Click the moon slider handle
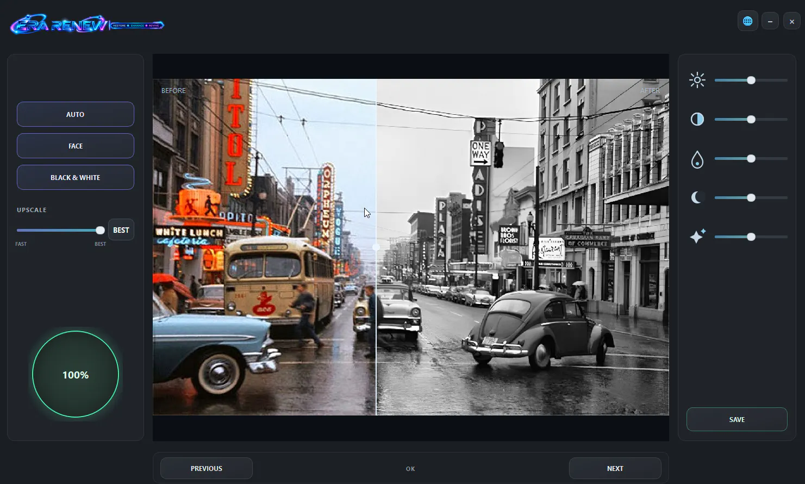This screenshot has height=484, width=805. (x=751, y=198)
